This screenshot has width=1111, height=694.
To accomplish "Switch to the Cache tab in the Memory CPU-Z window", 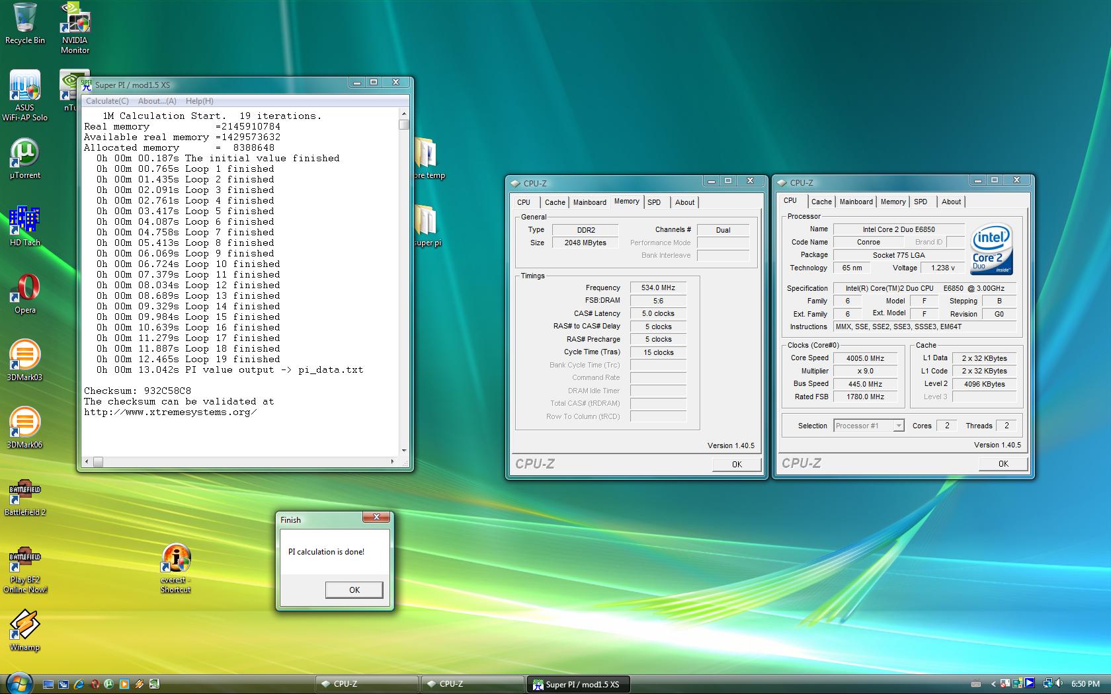I will (555, 202).
